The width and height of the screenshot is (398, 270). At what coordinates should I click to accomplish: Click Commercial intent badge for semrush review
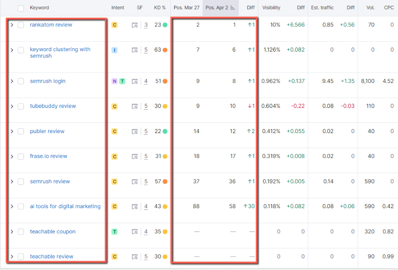114,182
